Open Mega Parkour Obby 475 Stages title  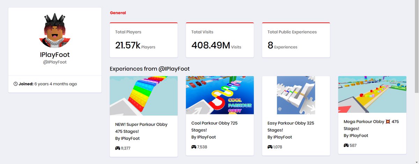[x=371, y=125]
